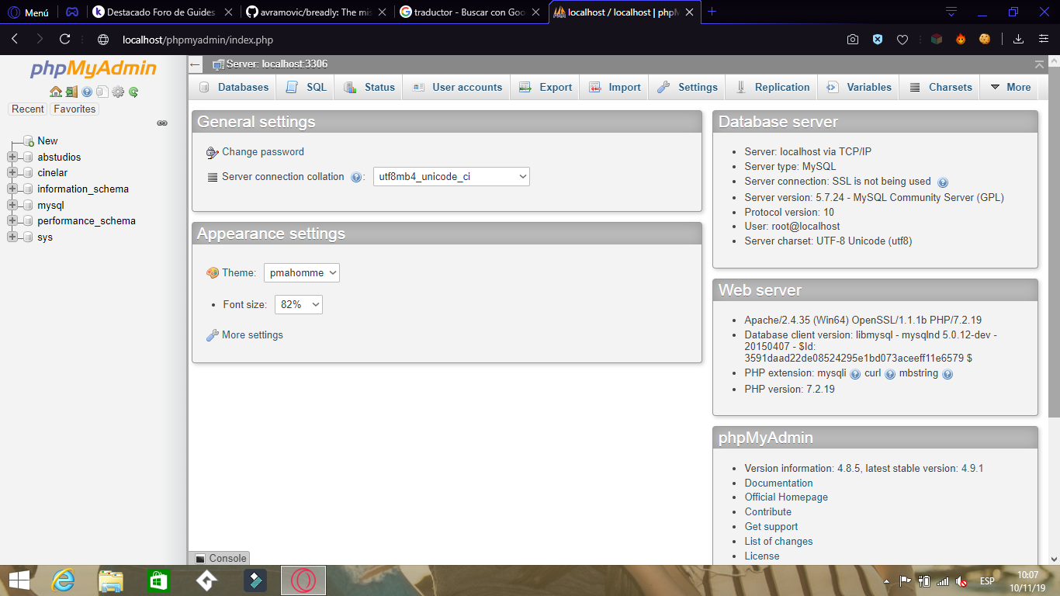The height and width of the screenshot is (596, 1060).
Task: Click the collapse-header double arrow icon
Action: click(1040, 64)
